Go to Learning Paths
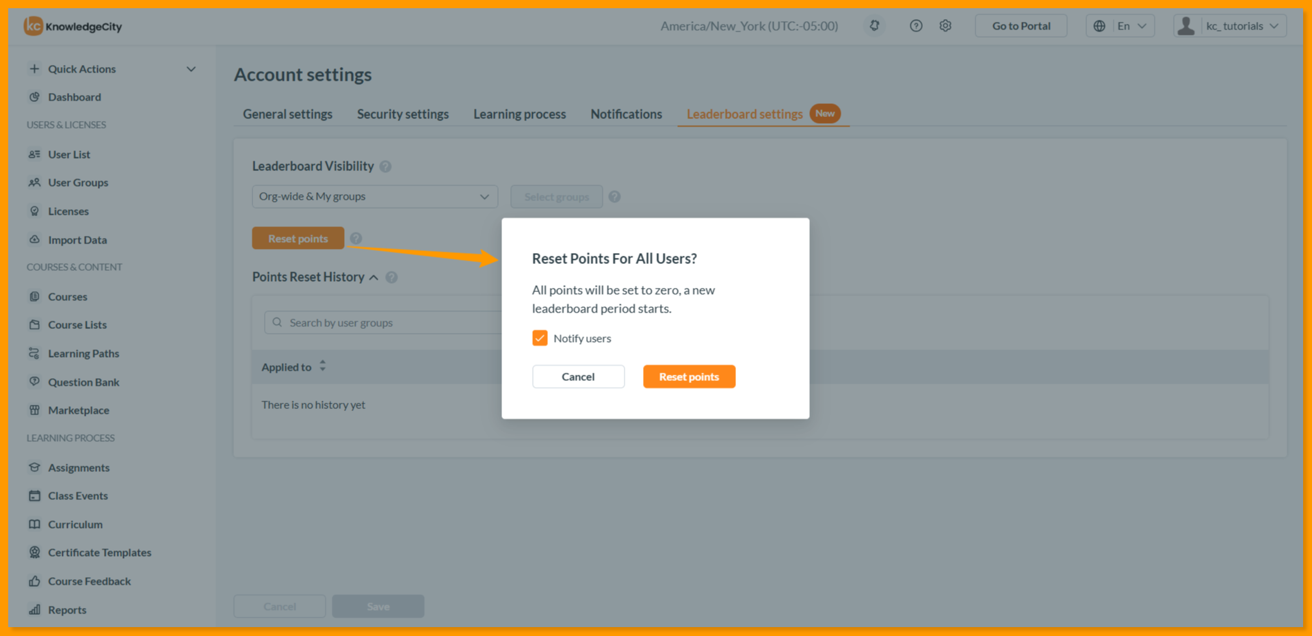The height and width of the screenshot is (636, 1312). (83, 354)
